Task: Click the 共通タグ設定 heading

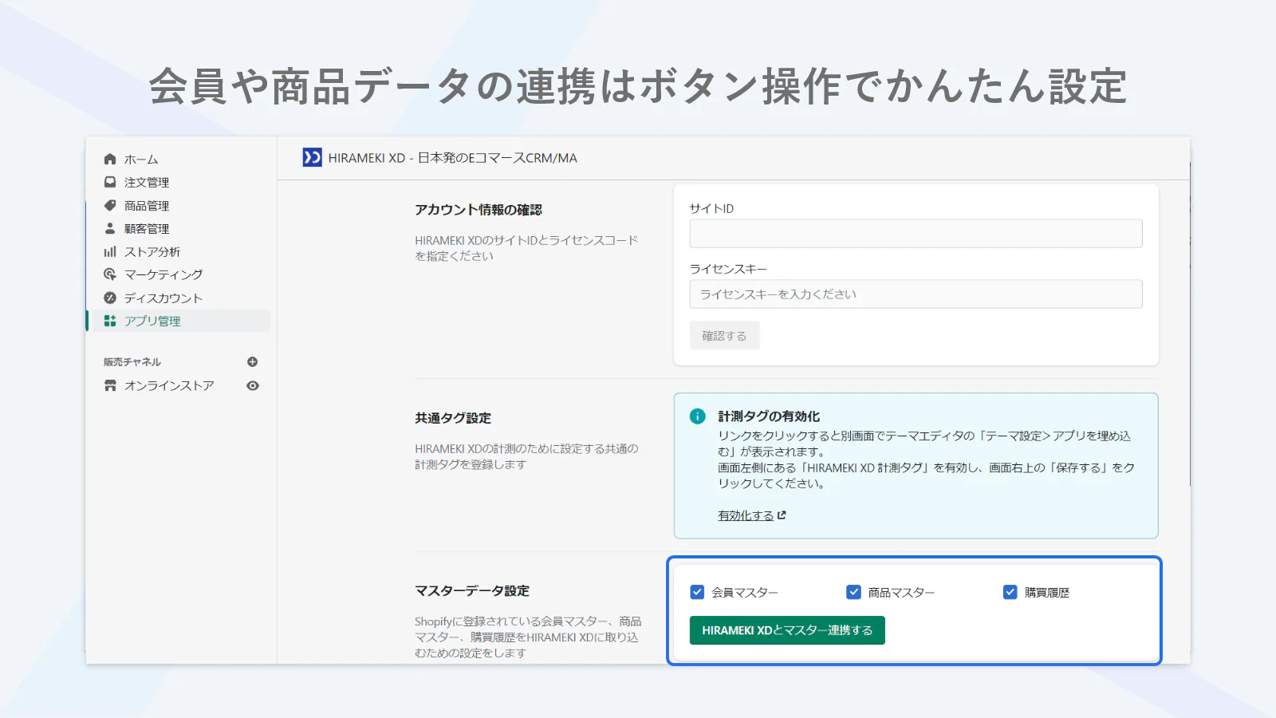Action: point(453,418)
